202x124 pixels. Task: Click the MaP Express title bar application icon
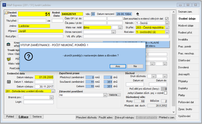click(4, 5)
